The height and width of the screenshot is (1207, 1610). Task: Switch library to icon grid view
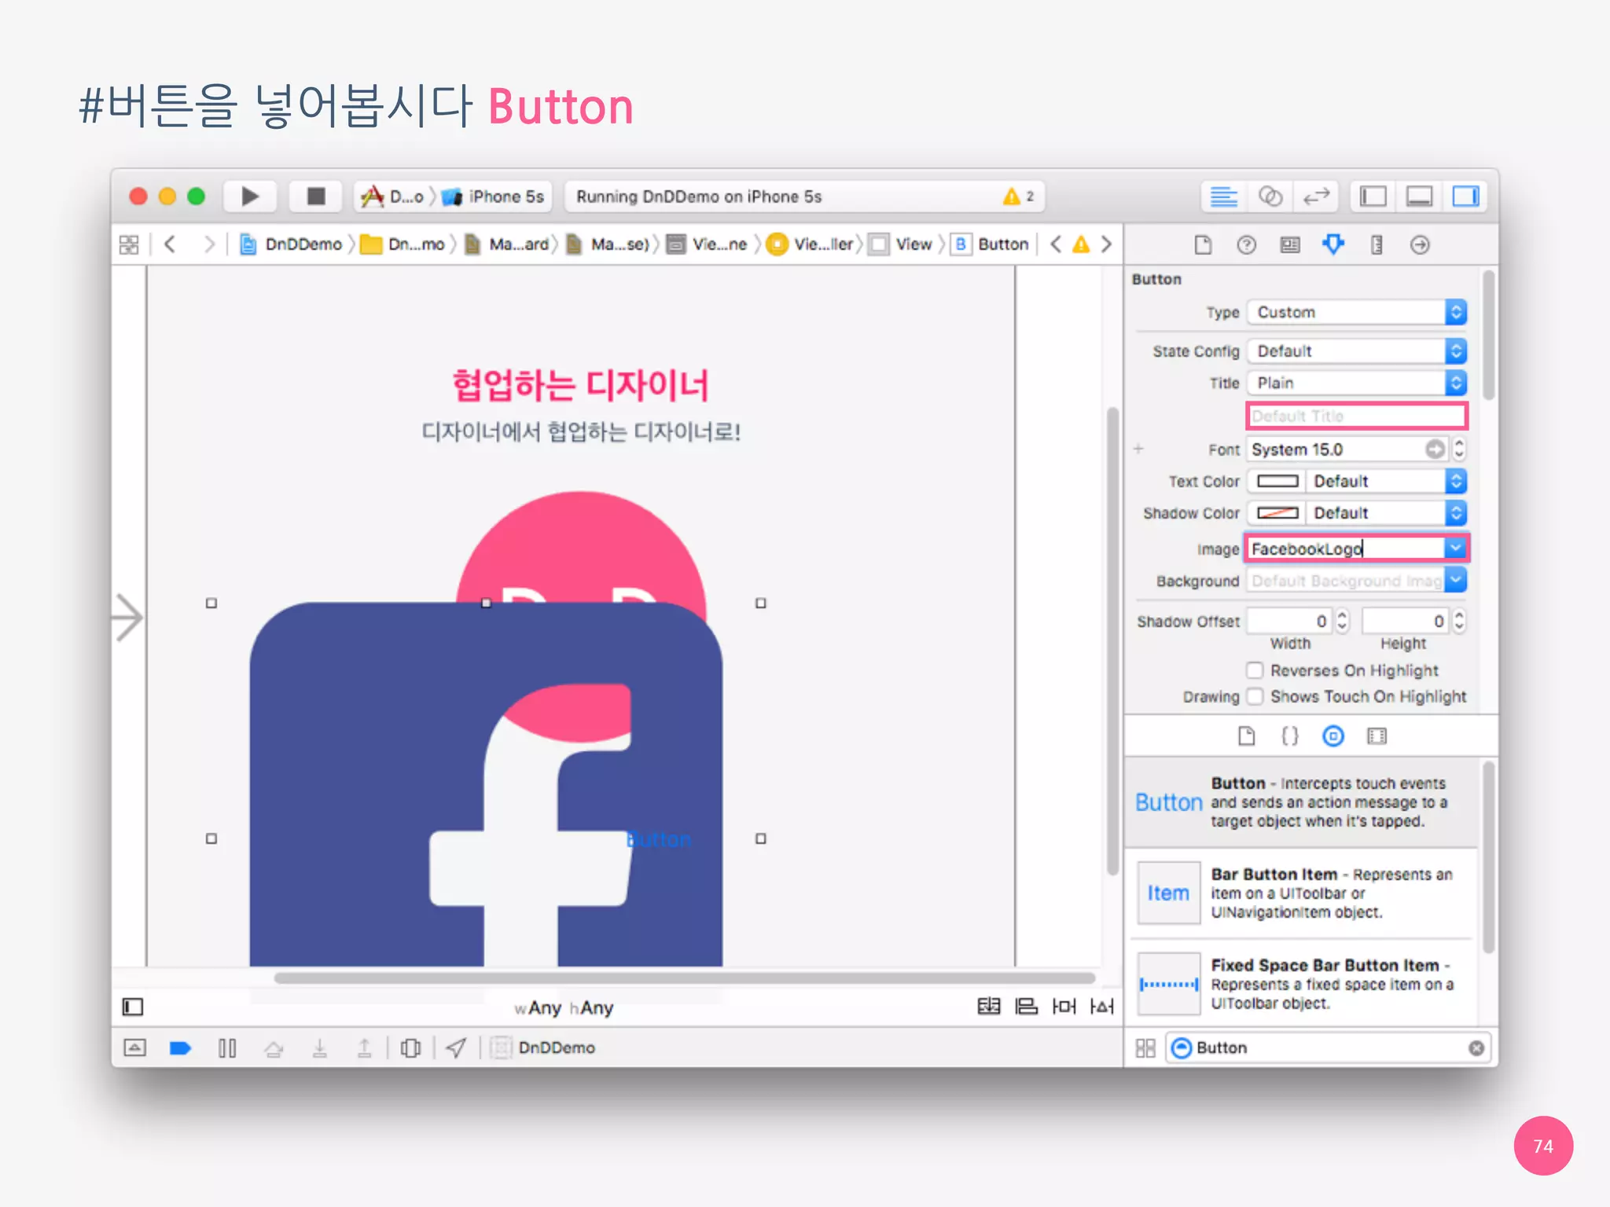click(x=1145, y=1048)
